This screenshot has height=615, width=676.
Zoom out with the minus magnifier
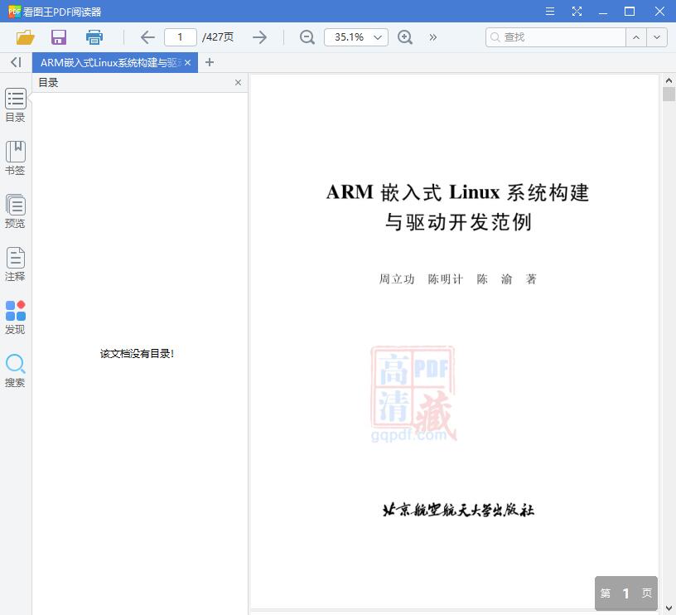tap(307, 37)
